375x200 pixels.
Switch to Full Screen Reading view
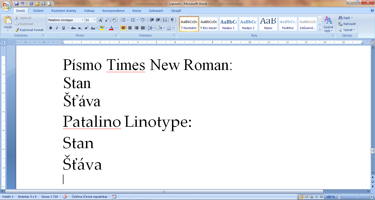pyautogui.click(x=306, y=197)
